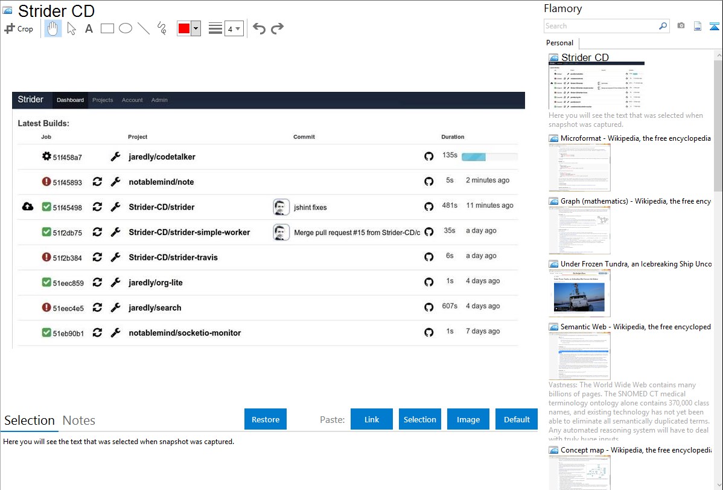Click the Paste Image button
Screen dimensions: 723x490
point(468,419)
